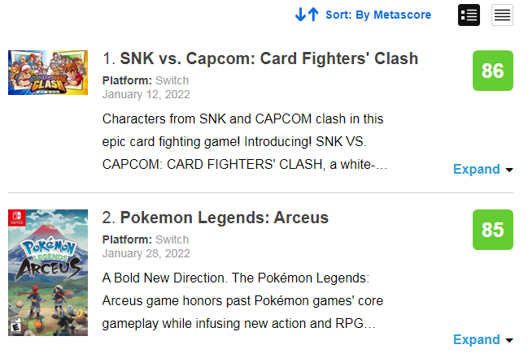The image size is (528, 362).
Task: Click the January 12, 2022 release date
Action: tap(146, 94)
